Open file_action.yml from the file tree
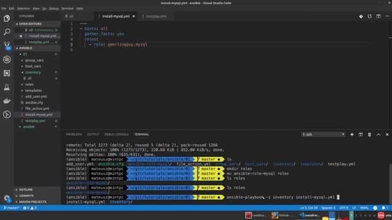The image size is (392, 220). [37, 109]
